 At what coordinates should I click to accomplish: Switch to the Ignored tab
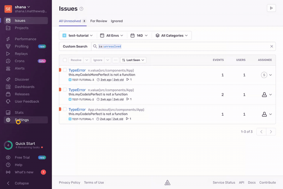click(117, 21)
